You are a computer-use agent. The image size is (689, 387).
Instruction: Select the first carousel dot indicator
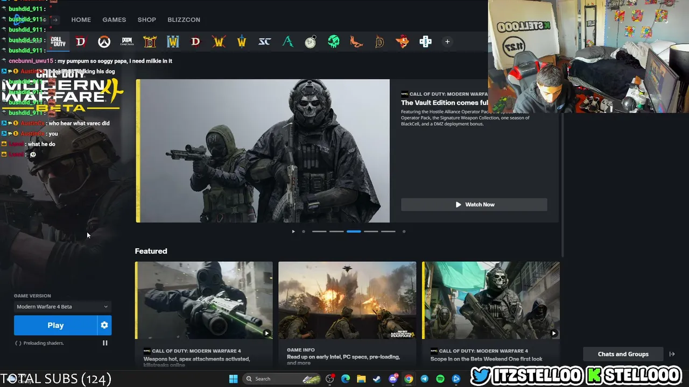pyautogui.click(x=304, y=231)
